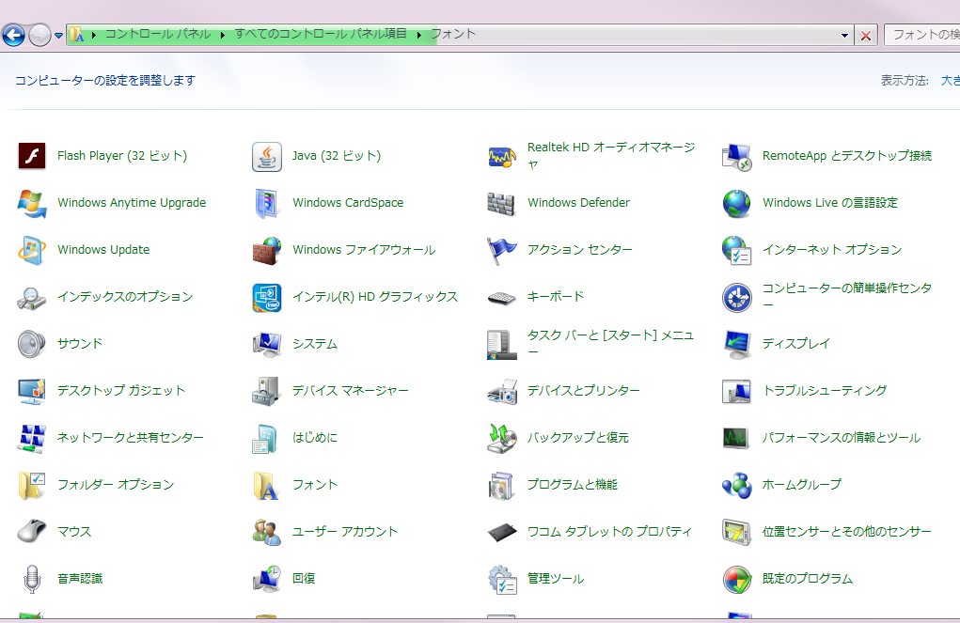This screenshot has height=623, width=960.
Task: Click the blue Back navigation button
Action: pos(13,36)
